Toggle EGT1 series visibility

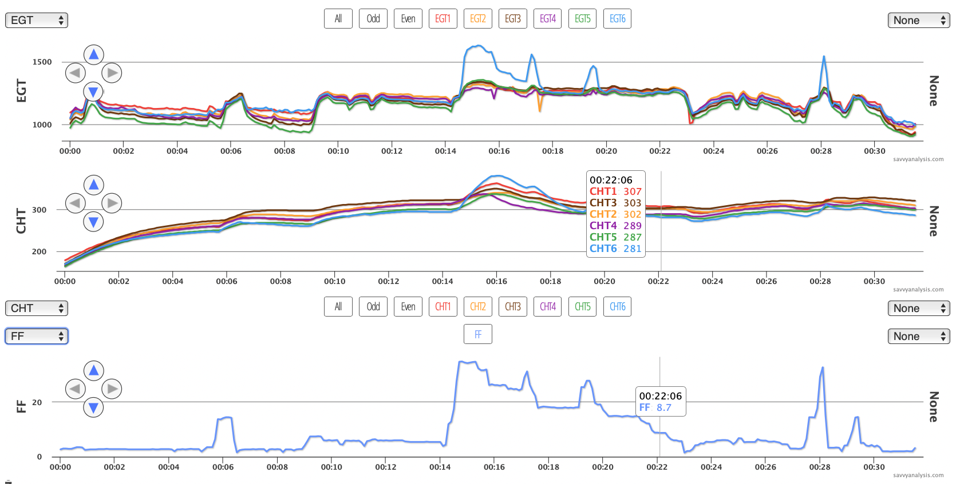pos(443,19)
